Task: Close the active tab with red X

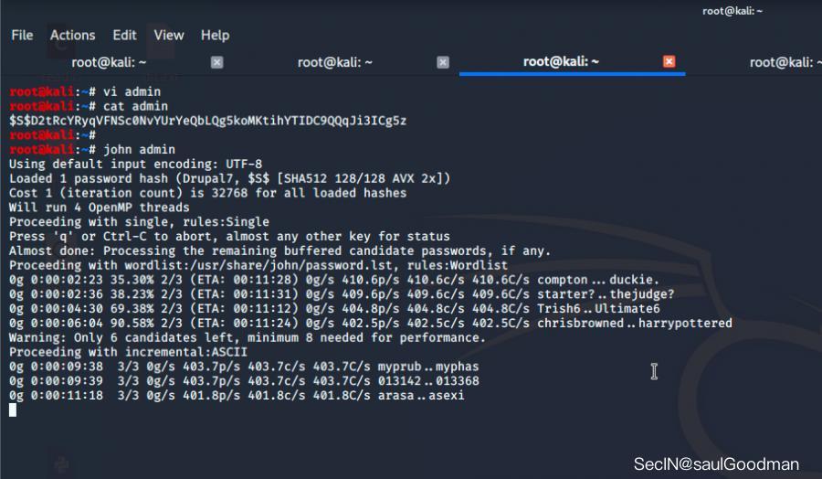Action: 669,61
